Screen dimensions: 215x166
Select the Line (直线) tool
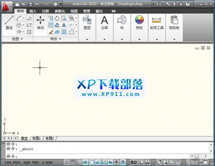(x=9, y=22)
